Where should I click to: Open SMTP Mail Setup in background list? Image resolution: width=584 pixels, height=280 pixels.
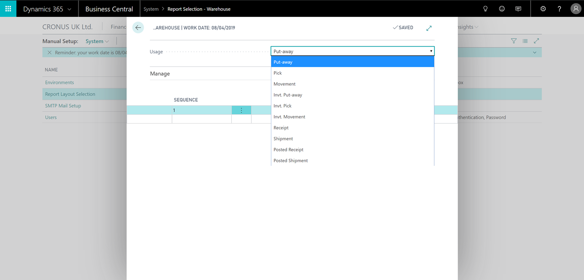(x=63, y=106)
